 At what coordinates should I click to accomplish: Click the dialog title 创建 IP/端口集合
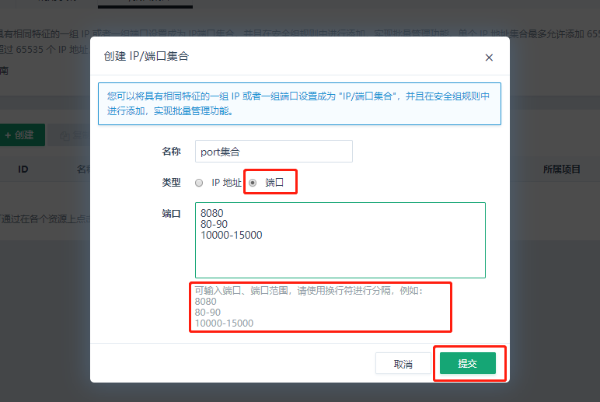point(146,57)
